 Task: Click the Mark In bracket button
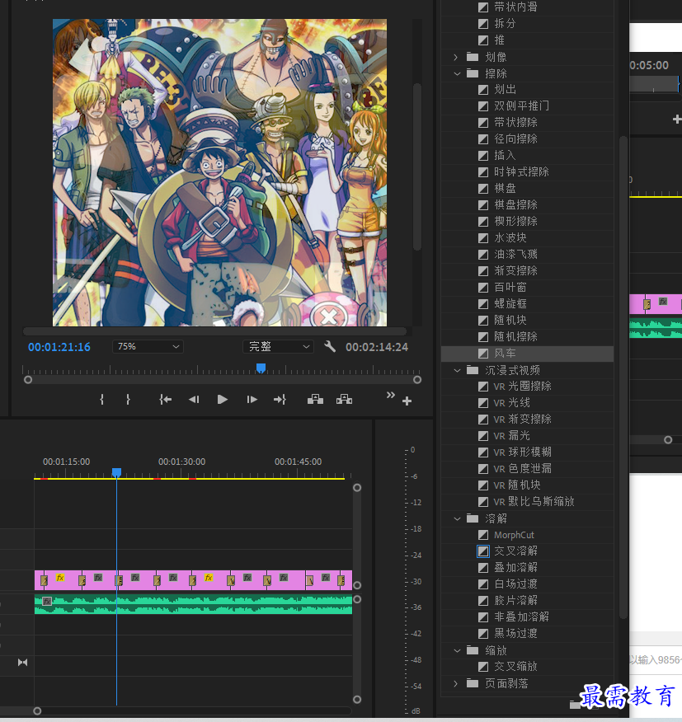pyautogui.click(x=101, y=399)
